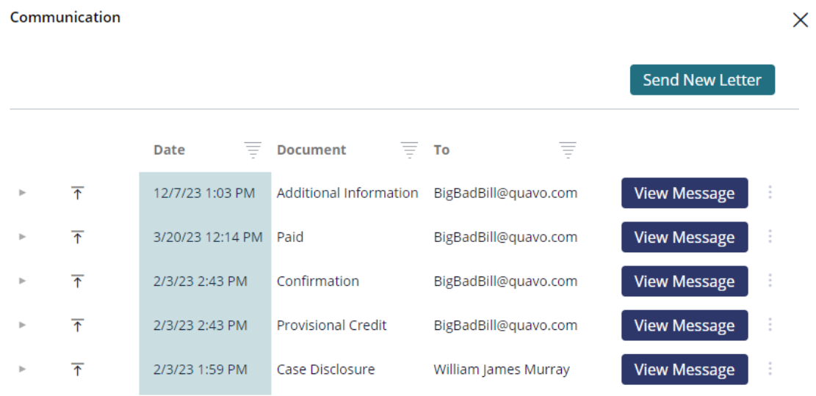The width and height of the screenshot is (816, 396).
Task: Expand the Confirmation row disclosure triangle
Action: point(22,281)
